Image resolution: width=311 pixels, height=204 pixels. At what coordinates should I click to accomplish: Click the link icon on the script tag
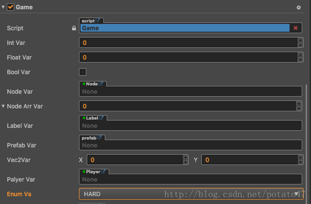click(x=97, y=20)
